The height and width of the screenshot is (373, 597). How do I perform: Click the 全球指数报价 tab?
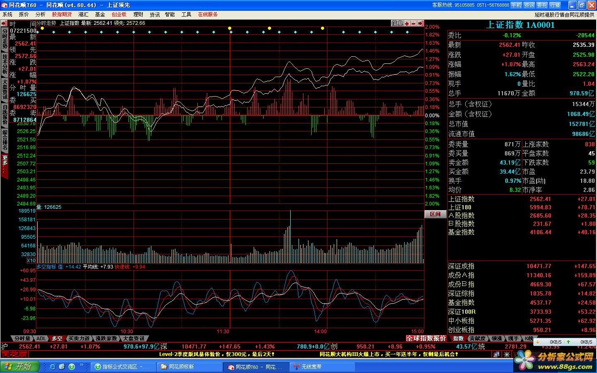pyautogui.click(x=426, y=339)
